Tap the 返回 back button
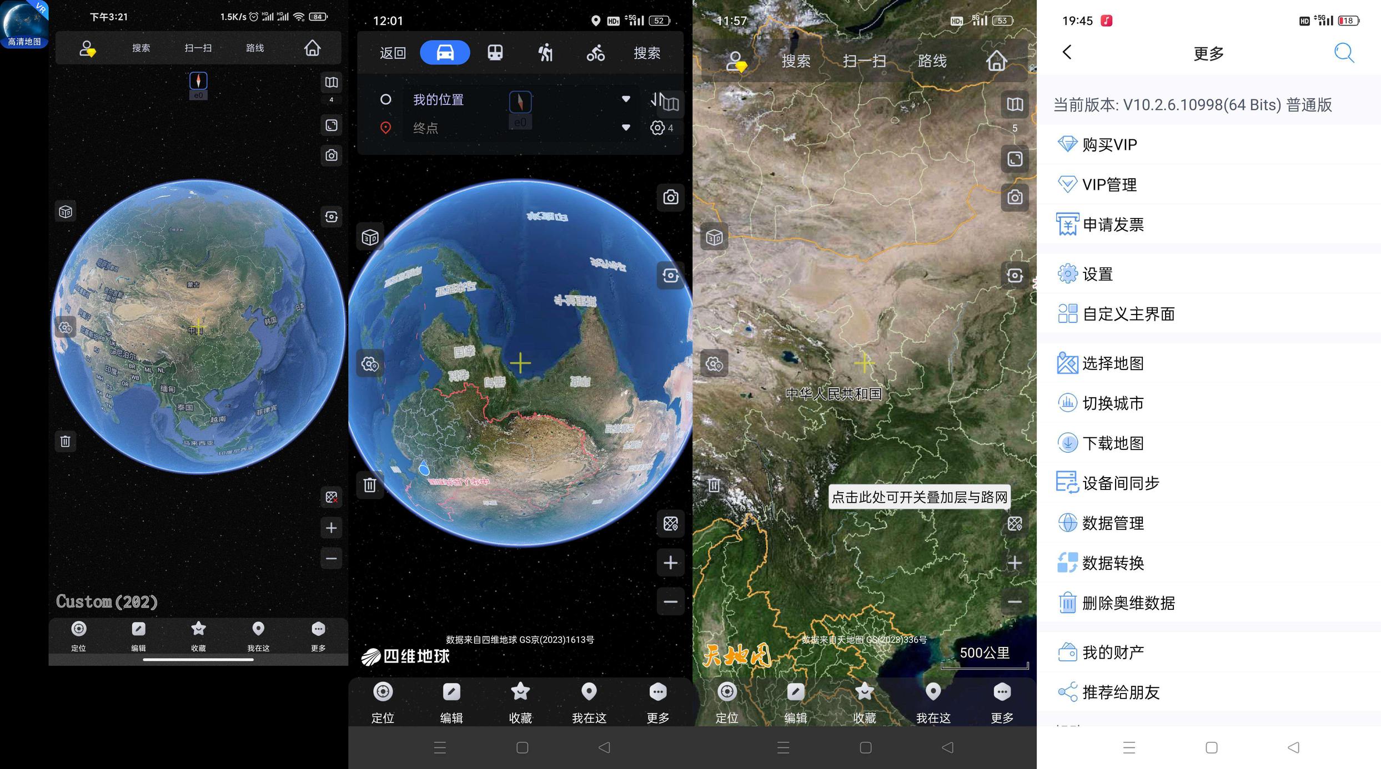This screenshot has height=769, width=1381. tap(393, 53)
